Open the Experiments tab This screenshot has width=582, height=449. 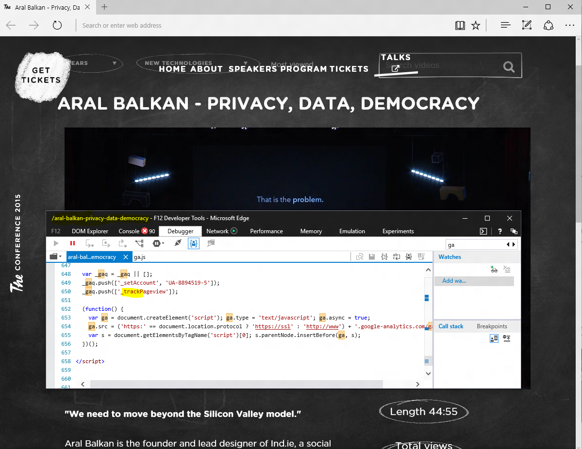[x=398, y=231]
